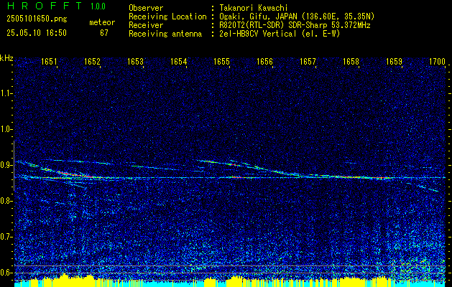Click the date 25.05.10 16:50

pyautogui.click(x=37, y=33)
